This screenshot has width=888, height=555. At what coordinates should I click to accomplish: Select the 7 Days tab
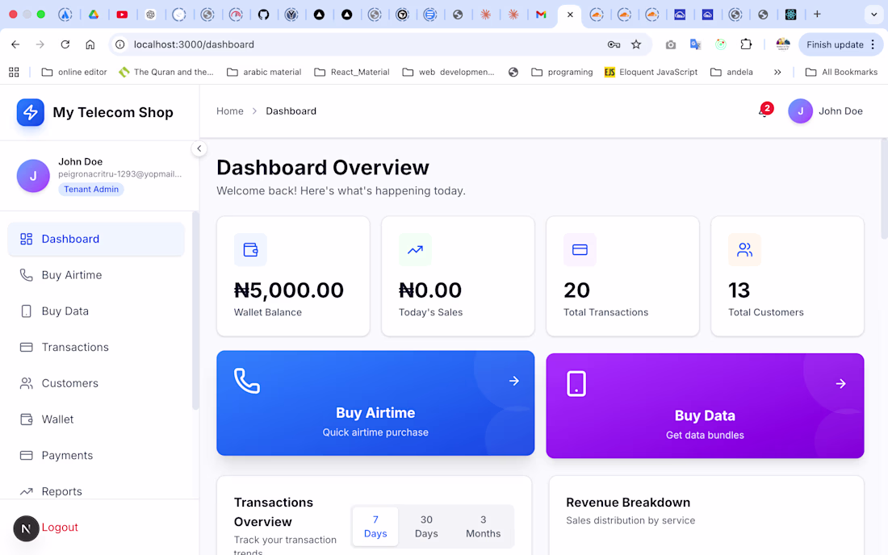coord(375,527)
